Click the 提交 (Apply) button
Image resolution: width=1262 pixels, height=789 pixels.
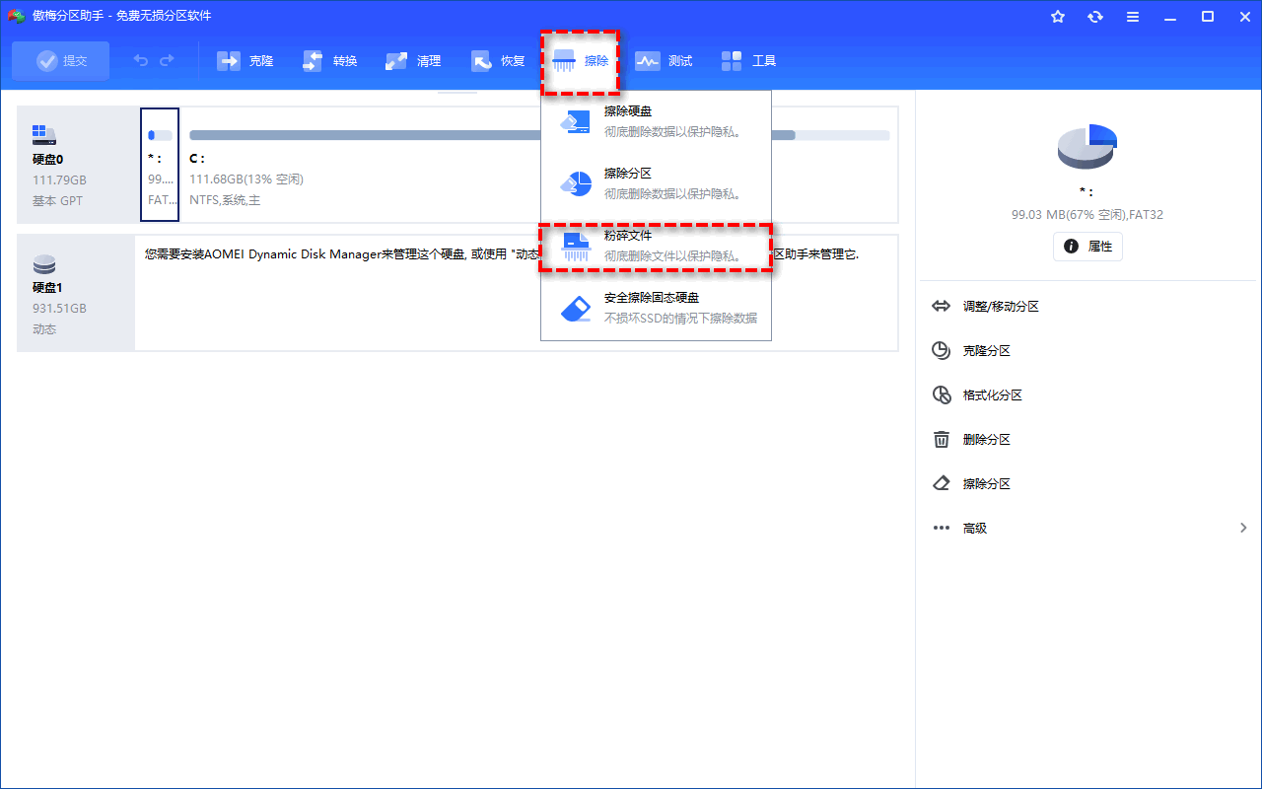61,61
